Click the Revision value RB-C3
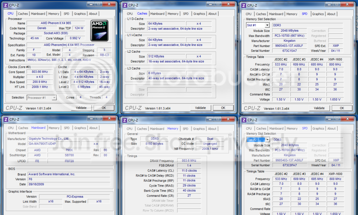Image resolution: width=358 pixels, height=215 pixels. coord(104,55)
